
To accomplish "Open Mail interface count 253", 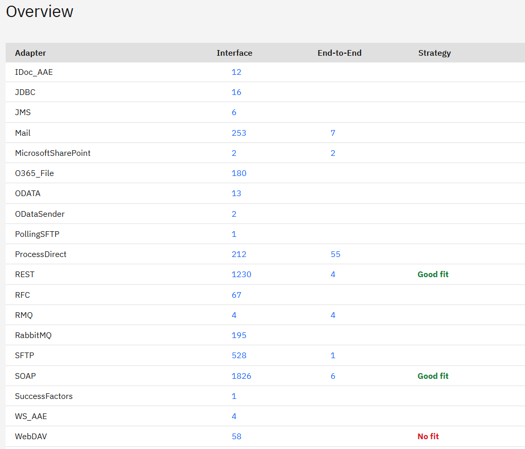I will tap(239, 133).
